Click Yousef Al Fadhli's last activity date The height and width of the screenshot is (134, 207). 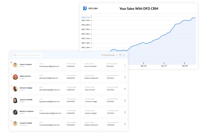coord(111,125)
